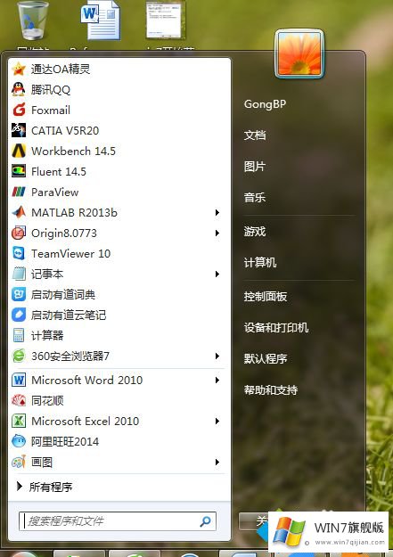The image size is (393, 557).
Task: Click the 通达OA精灵 star icon
Action: click(19, 69)
